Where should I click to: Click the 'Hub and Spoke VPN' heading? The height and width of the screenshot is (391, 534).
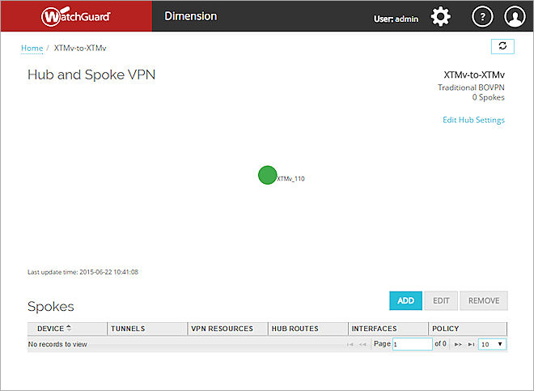tap(91, 74)
